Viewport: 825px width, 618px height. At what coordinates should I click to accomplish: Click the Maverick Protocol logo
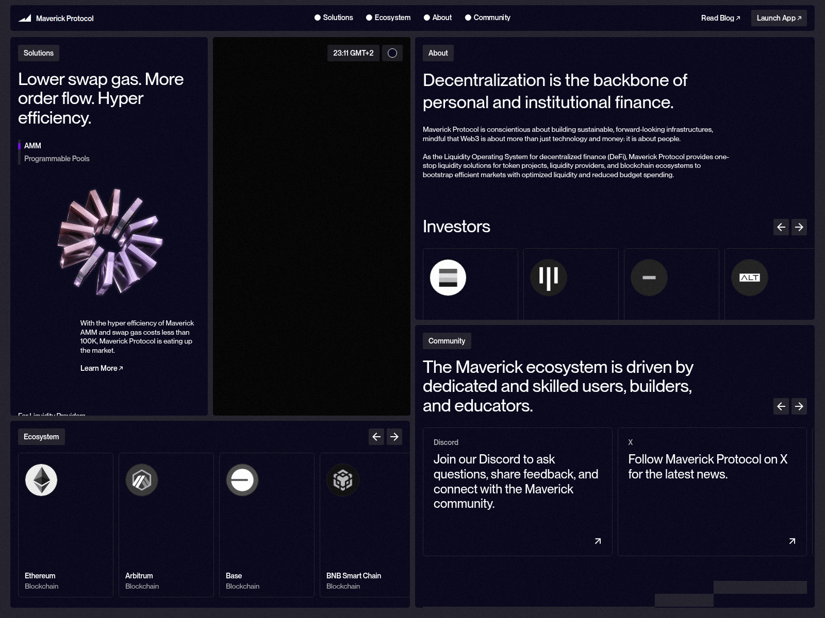(x=56, y=18)
